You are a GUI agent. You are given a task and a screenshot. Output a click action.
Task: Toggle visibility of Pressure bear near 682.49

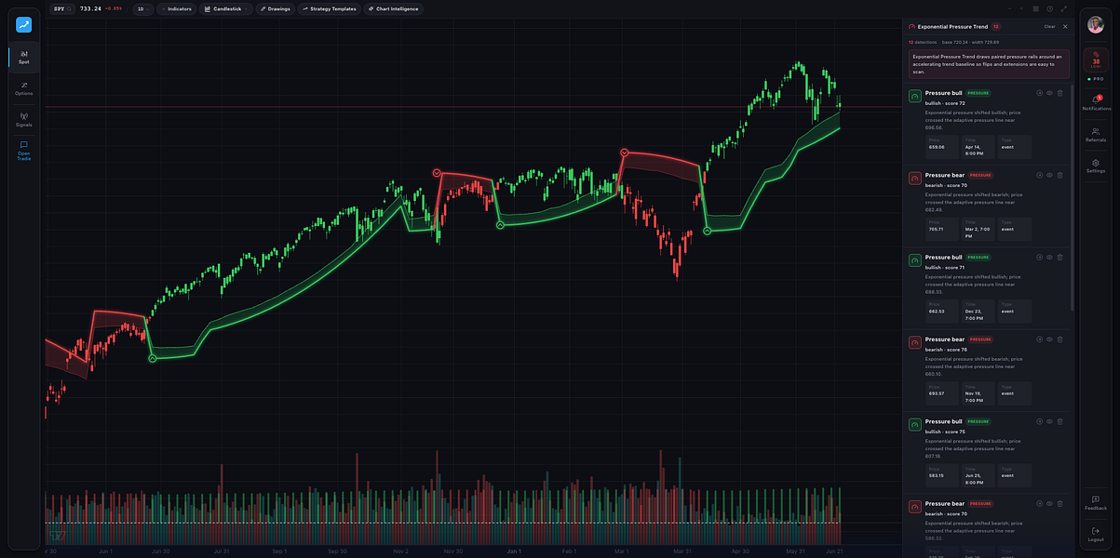click(x=1049, y=175)
